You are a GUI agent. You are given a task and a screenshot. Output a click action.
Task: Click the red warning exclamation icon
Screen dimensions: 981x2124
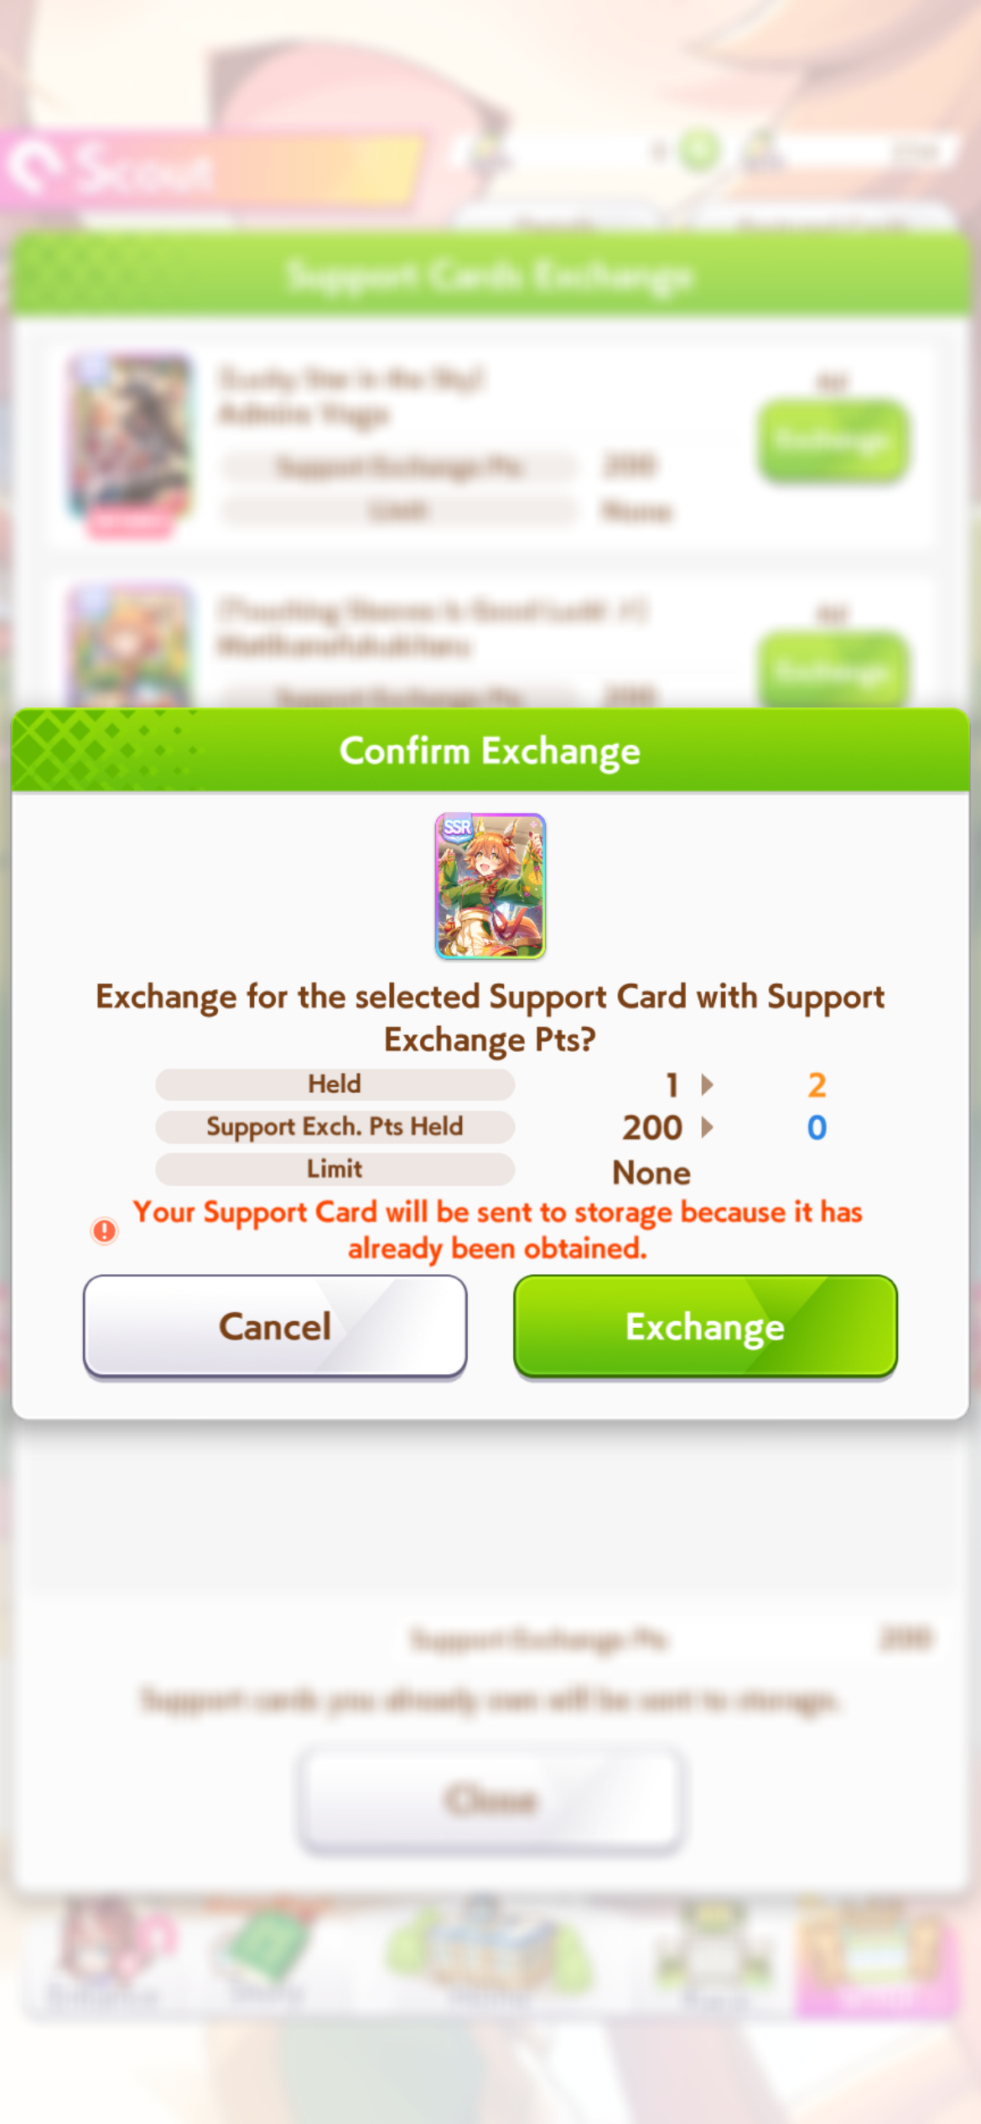105,1231
